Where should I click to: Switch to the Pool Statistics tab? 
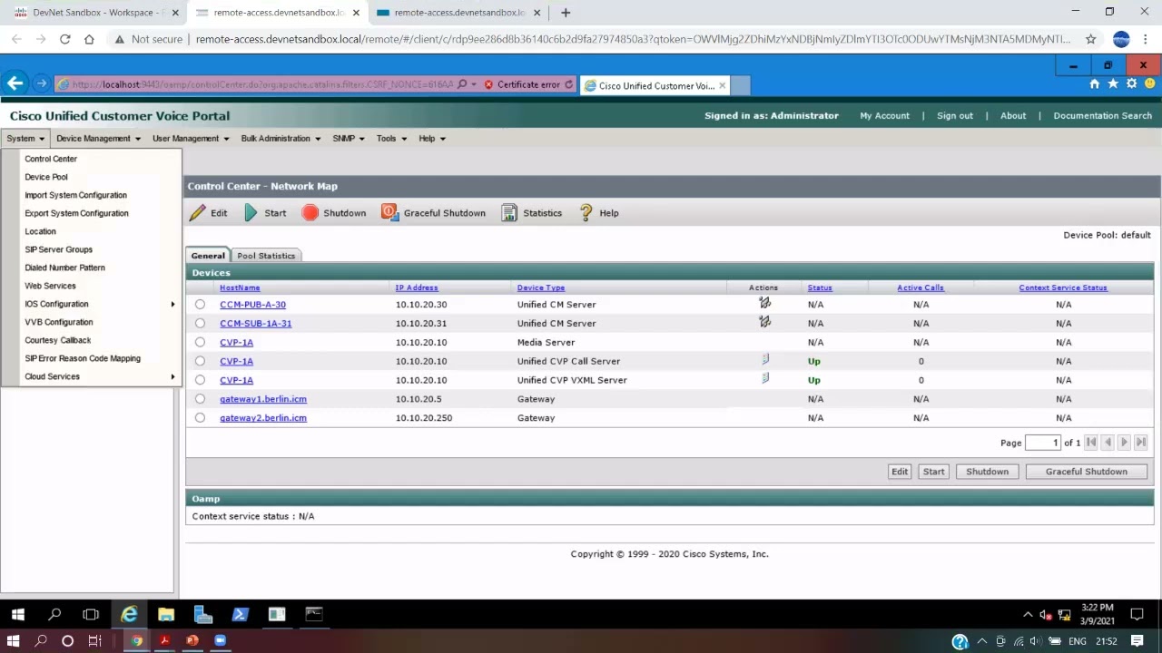click(x=266, y=256)
